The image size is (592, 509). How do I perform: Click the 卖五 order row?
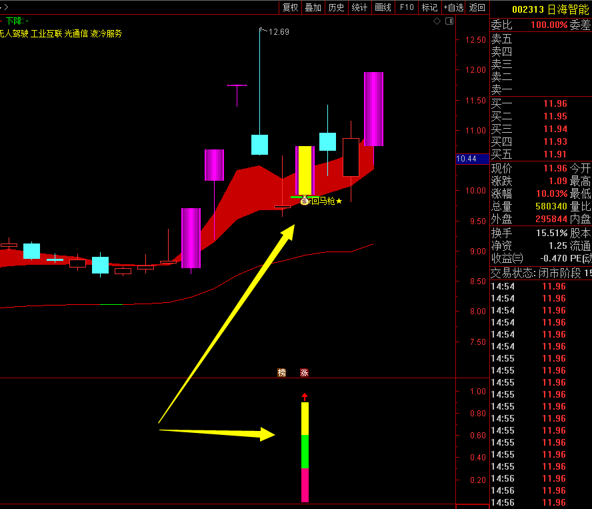pos(541,39)
